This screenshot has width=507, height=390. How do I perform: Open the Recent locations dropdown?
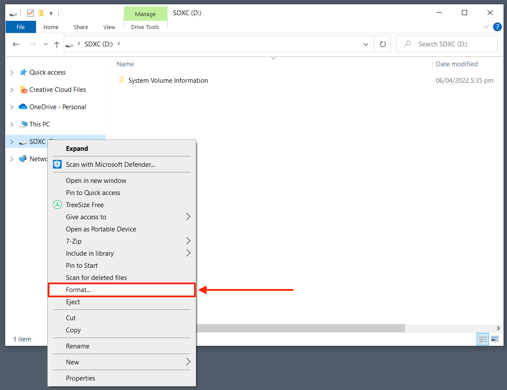pyautogui.click(x=46, y=44)
